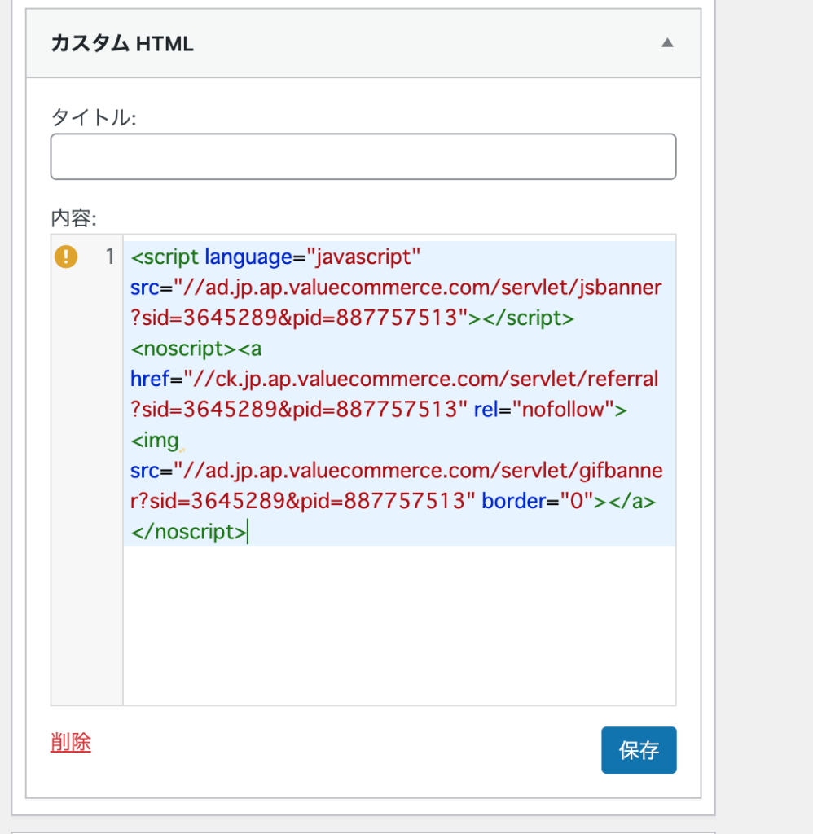Viewport: 813px width, 834px height.
Task: Click the <noscript><a opening tag
Action: [x=196, y=349]
